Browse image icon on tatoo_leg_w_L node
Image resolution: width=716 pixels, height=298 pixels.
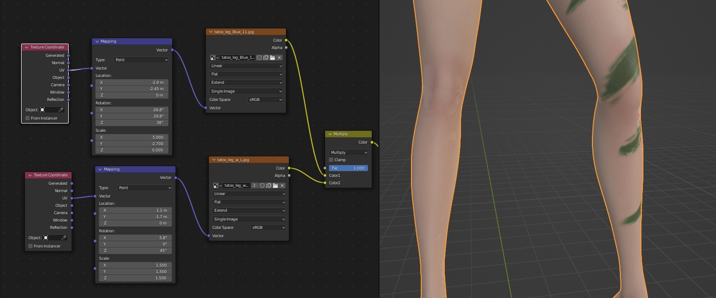coord(217,186)
